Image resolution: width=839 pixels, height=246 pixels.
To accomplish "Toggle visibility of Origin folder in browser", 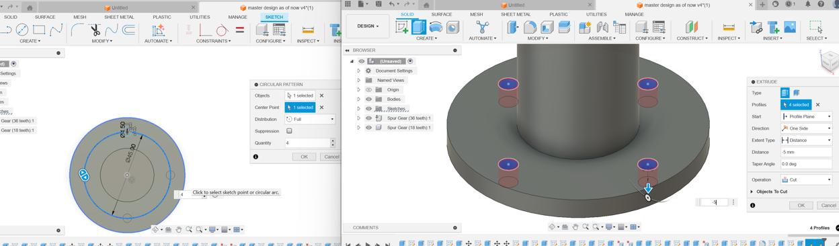I will pos(368,89).
